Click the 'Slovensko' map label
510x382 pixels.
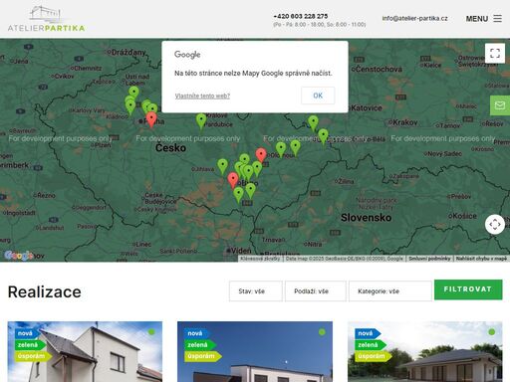tap(366, 218)
